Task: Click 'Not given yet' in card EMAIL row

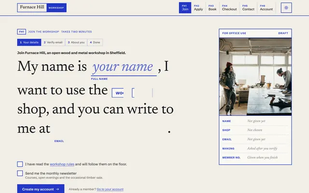Action: pyautogui.click(x=256, y=139)
